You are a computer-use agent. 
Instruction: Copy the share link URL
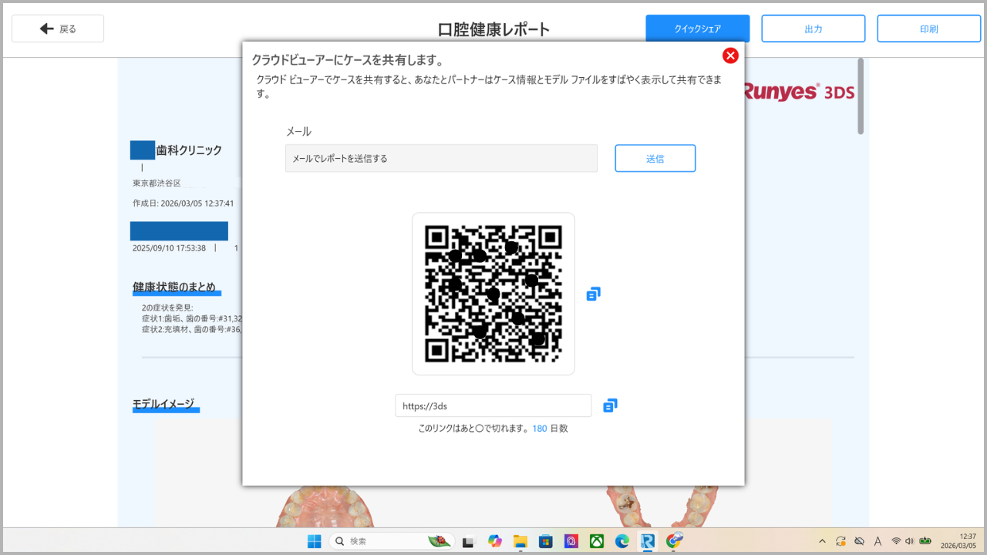point(610,405)
